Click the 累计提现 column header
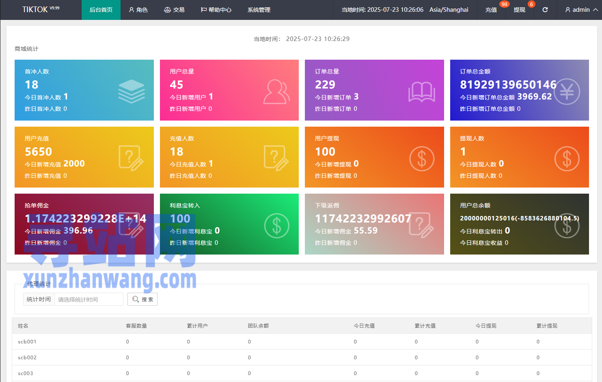 [547, 326]
